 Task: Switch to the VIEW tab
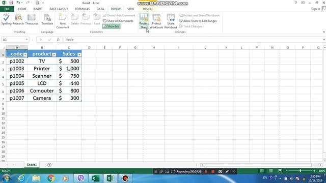[130, 9]
